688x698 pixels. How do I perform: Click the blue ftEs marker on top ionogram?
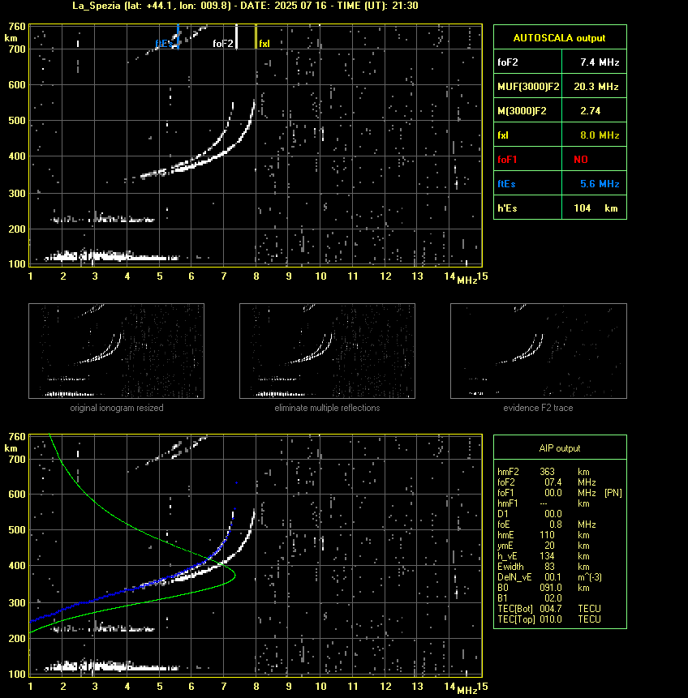[178, 36]
